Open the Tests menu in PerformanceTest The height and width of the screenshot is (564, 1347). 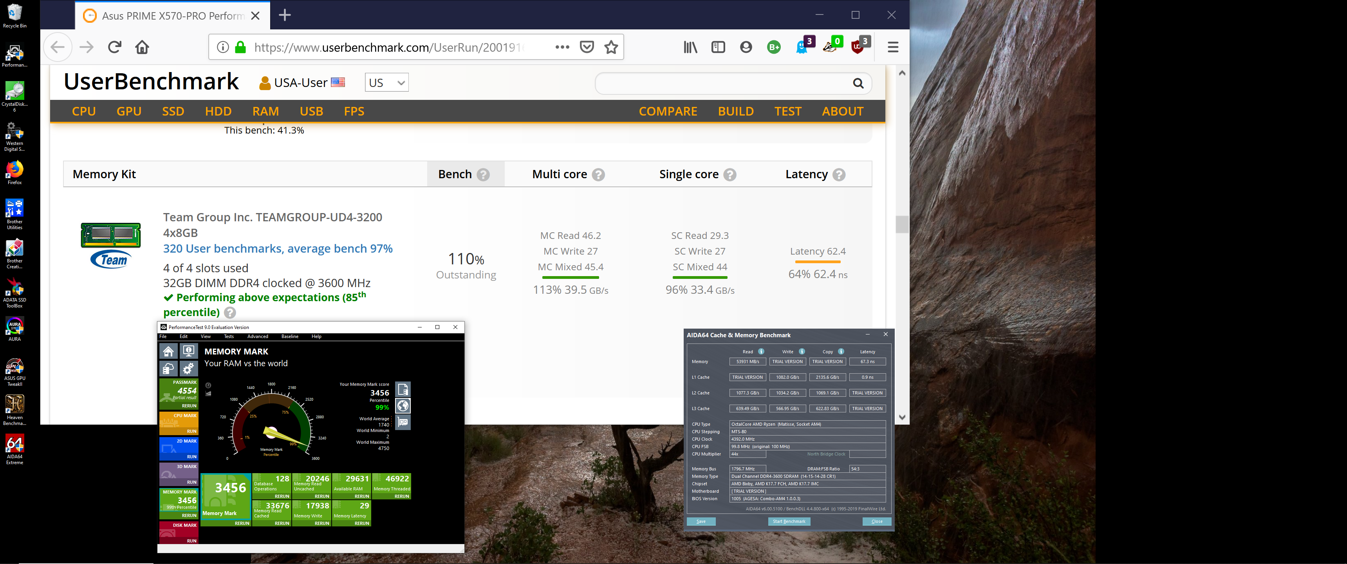point(229,336)
